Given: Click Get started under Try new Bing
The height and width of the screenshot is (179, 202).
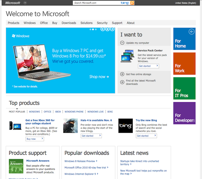Looking at the screenshot, I should coord(146,136).
